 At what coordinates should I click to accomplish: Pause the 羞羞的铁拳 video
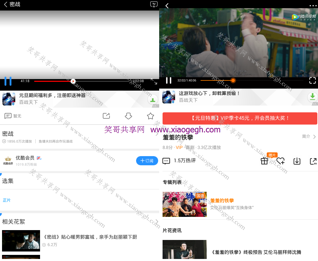(x=169, y=80)
